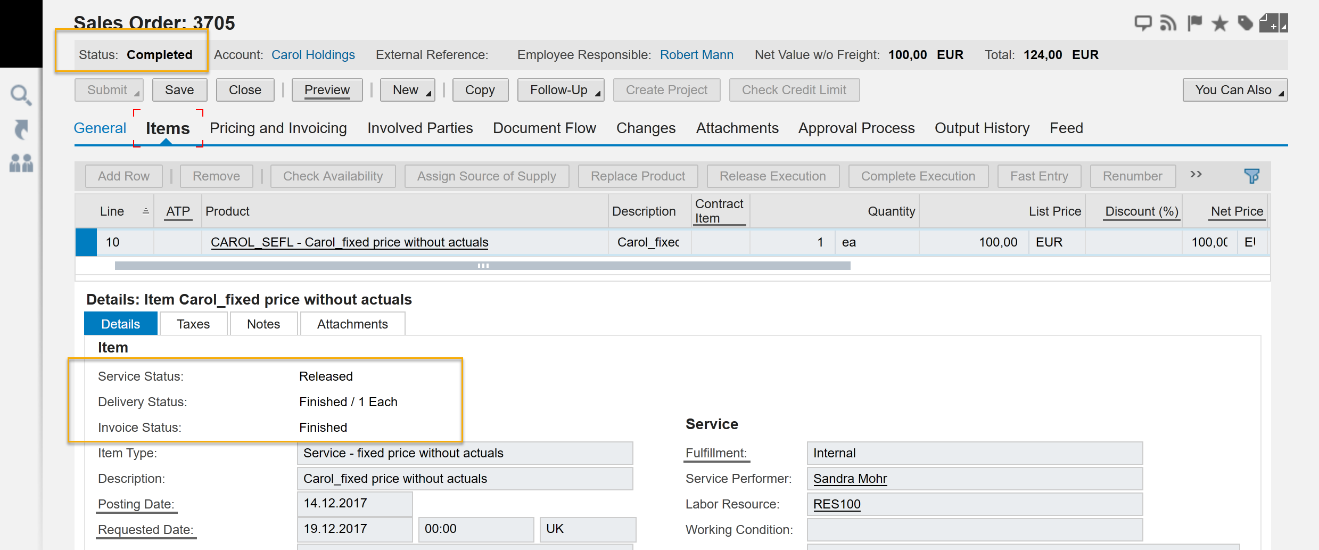Click Complete Execution button
Screen dimensions: 1319x550
[x=918, y=176]
